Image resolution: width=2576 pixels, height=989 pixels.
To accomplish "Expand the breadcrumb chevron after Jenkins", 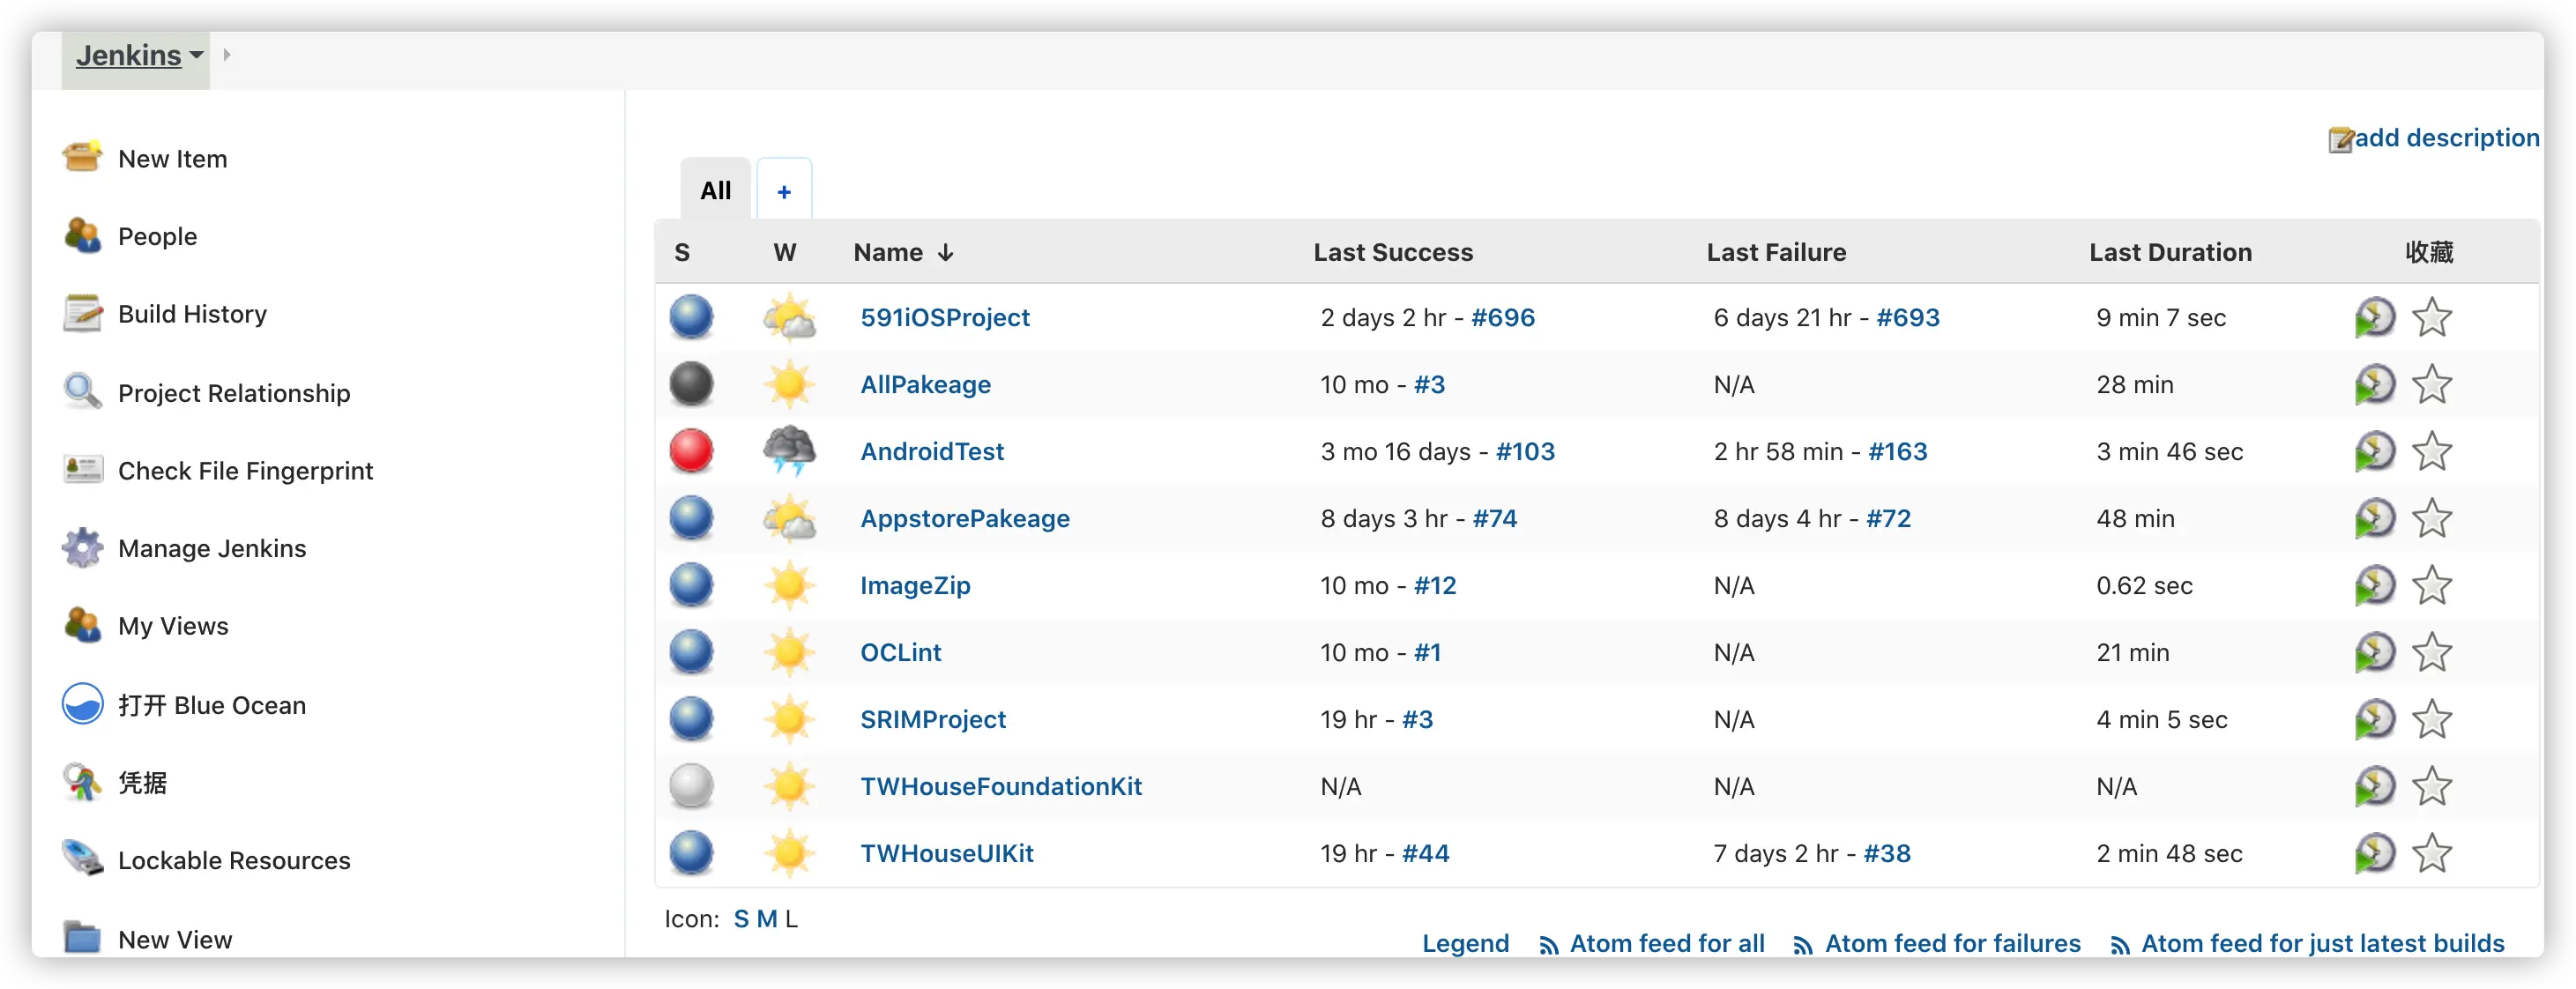I will coord(227,55).
